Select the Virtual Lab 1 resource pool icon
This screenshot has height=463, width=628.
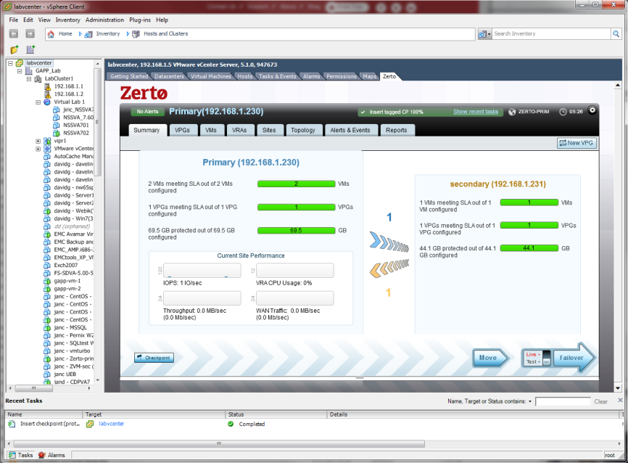pos(47,102)
